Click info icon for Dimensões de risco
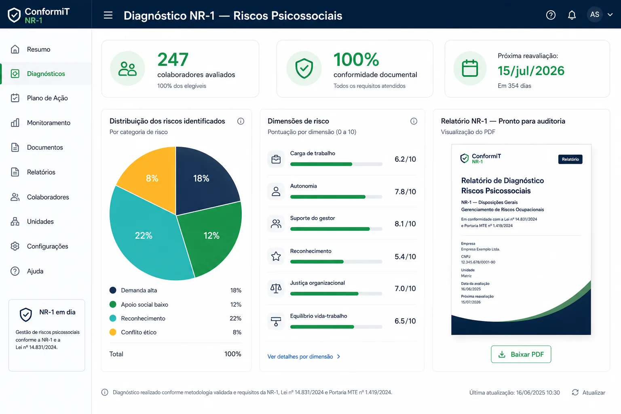 point(414,121)
